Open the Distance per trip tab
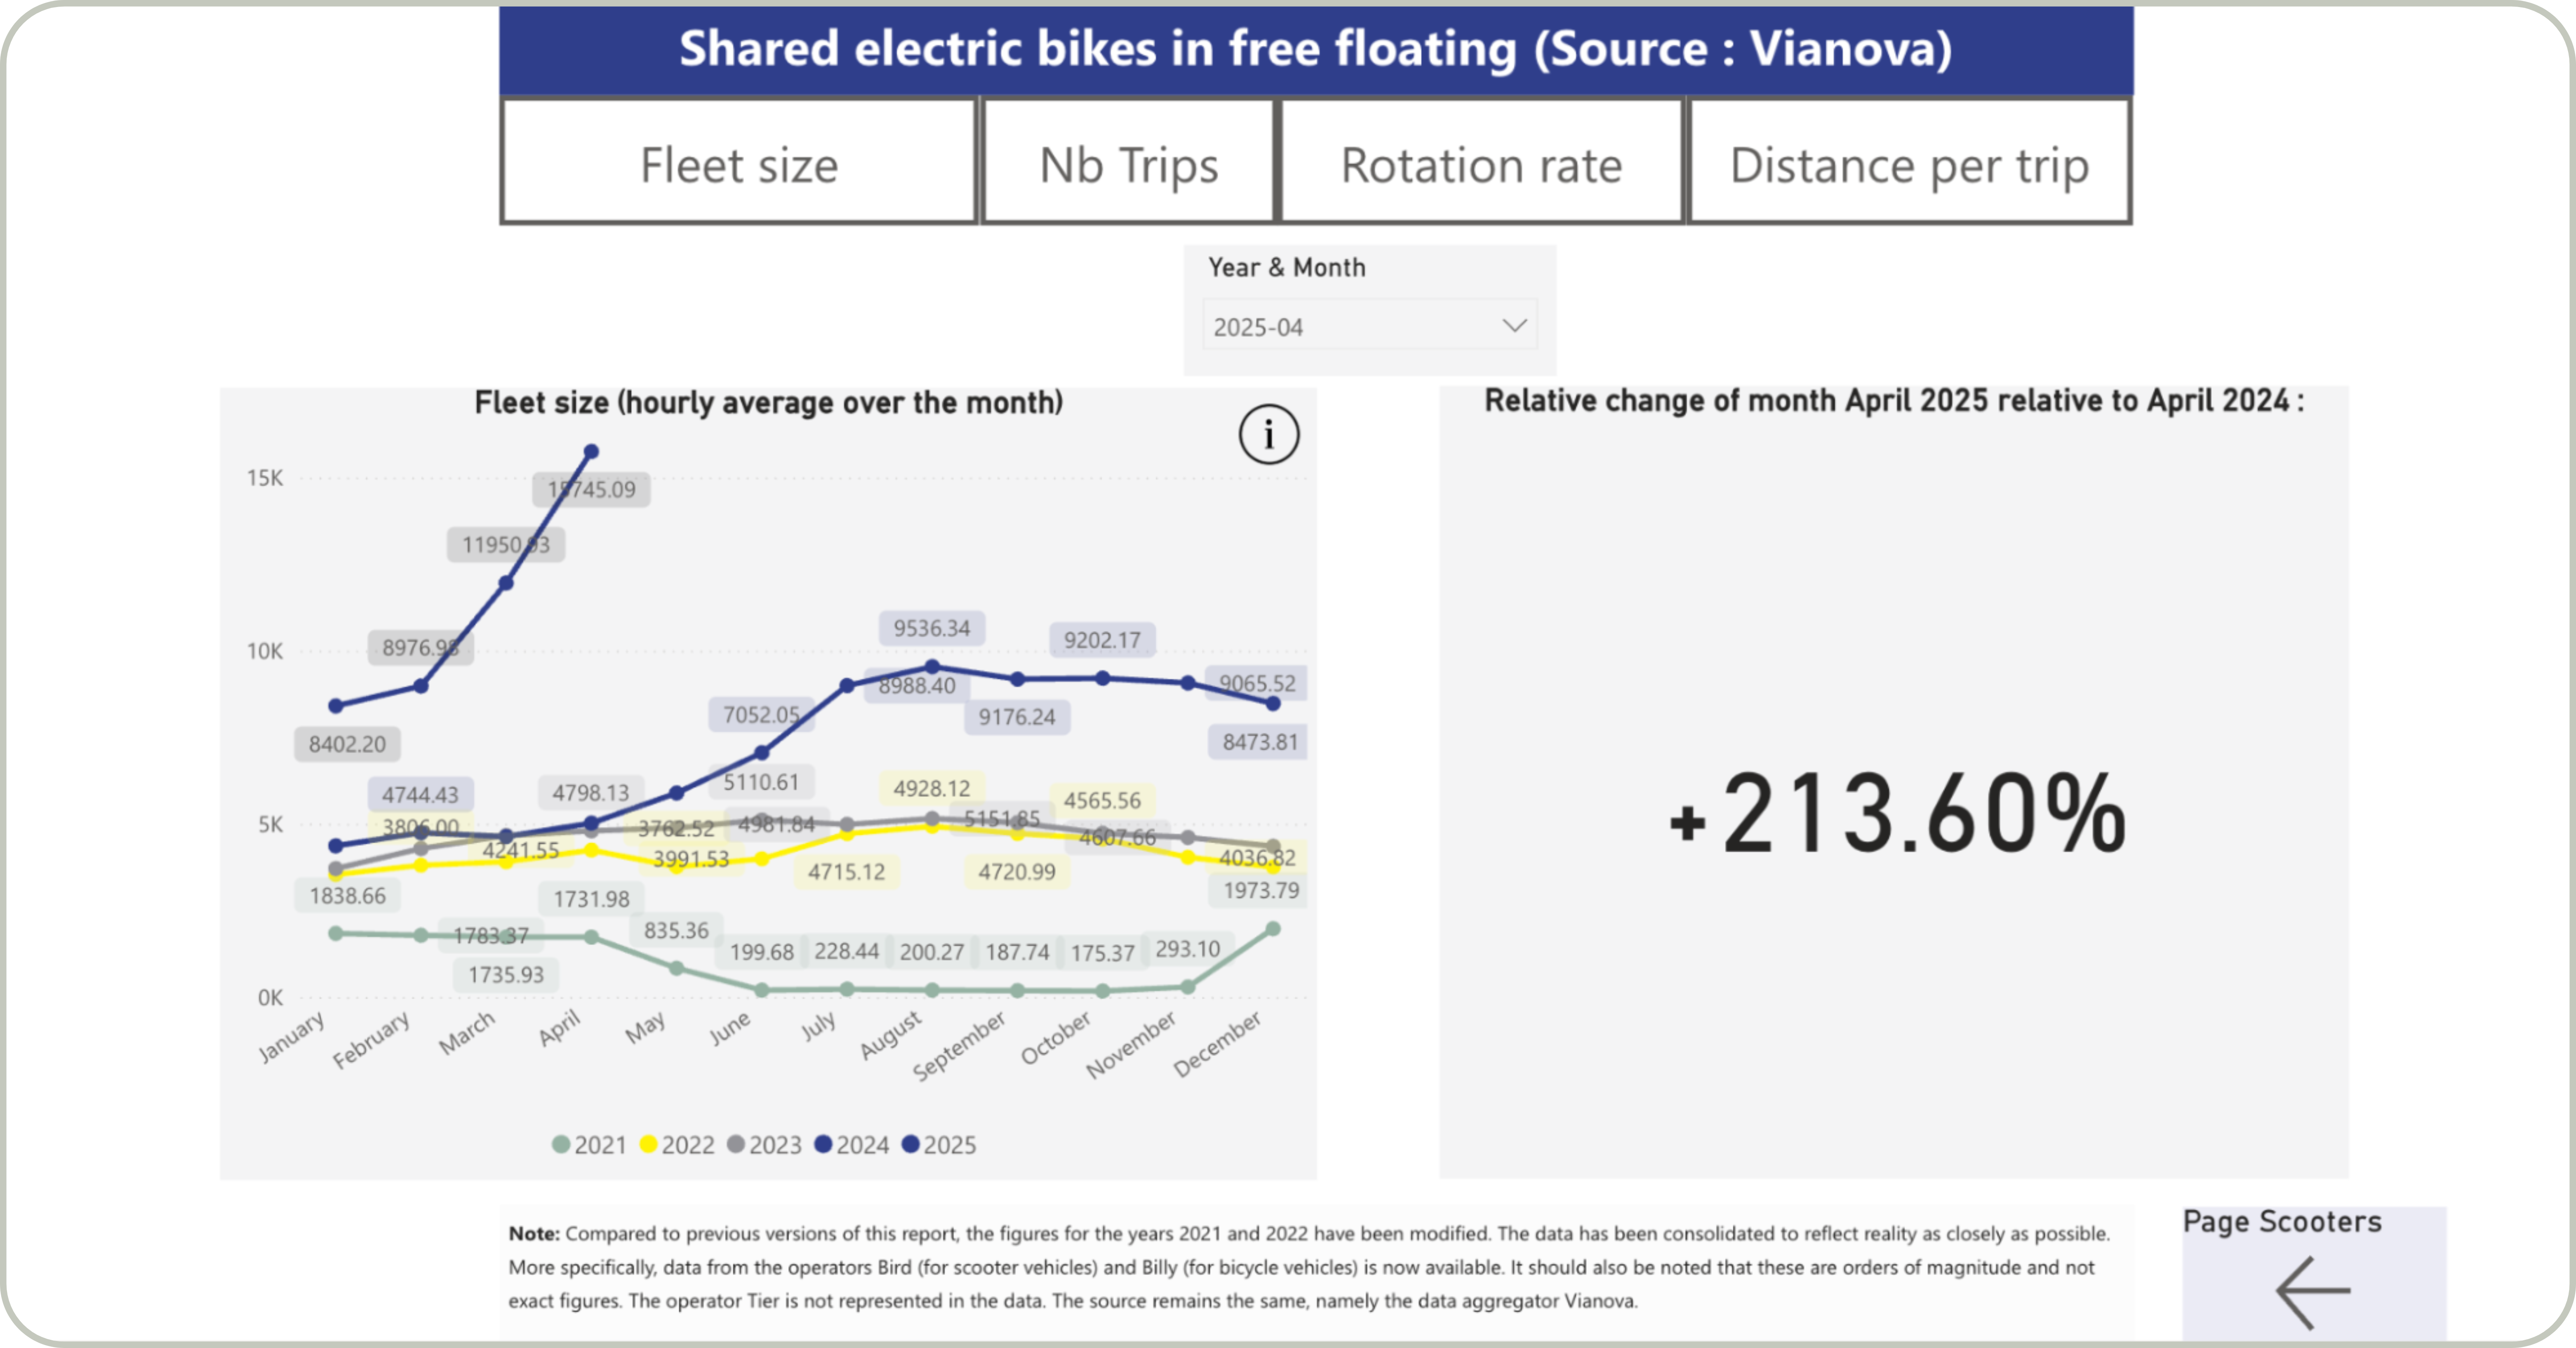2576x1348 pixels. pos(1909,162)
